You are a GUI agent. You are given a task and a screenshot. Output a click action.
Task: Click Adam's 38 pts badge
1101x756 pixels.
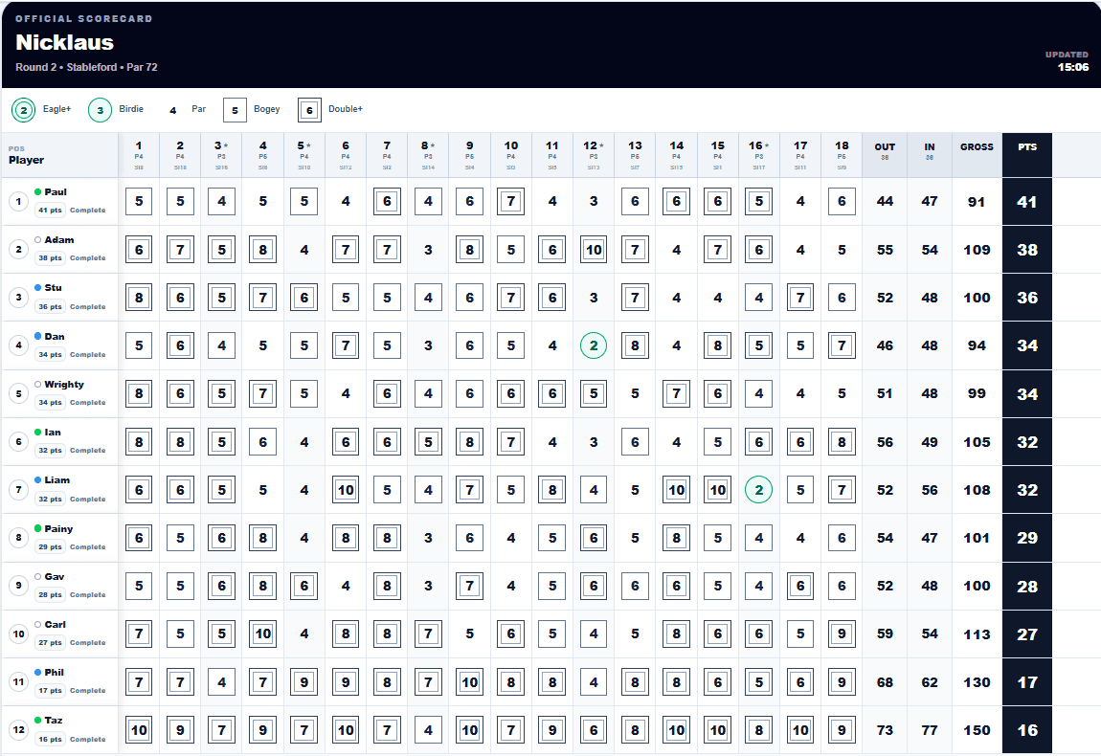pos(50,257)
